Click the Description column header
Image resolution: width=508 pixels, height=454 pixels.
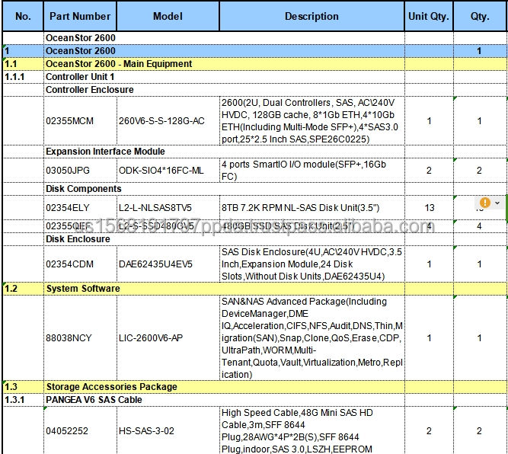tap(312, 16)
